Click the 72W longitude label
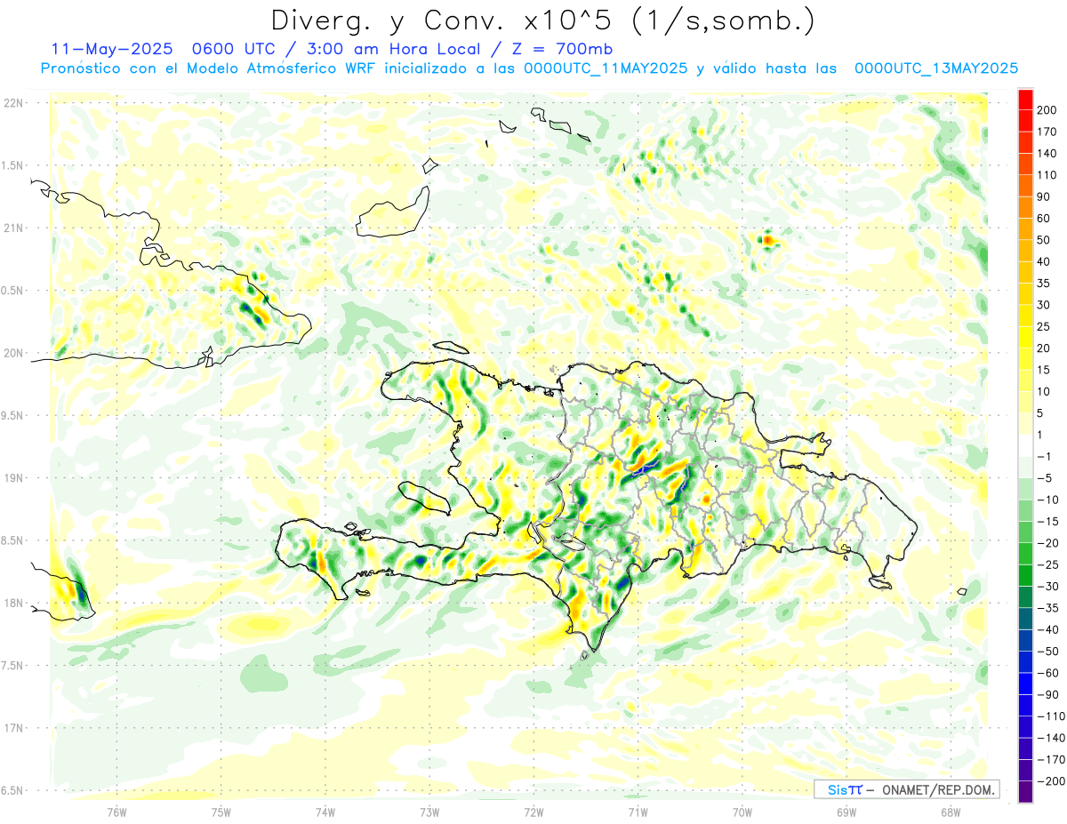1067x824 pixels. [533, 811]
